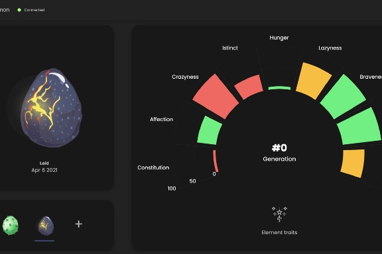Click the green Braveness chart segment

click(343, 97)
